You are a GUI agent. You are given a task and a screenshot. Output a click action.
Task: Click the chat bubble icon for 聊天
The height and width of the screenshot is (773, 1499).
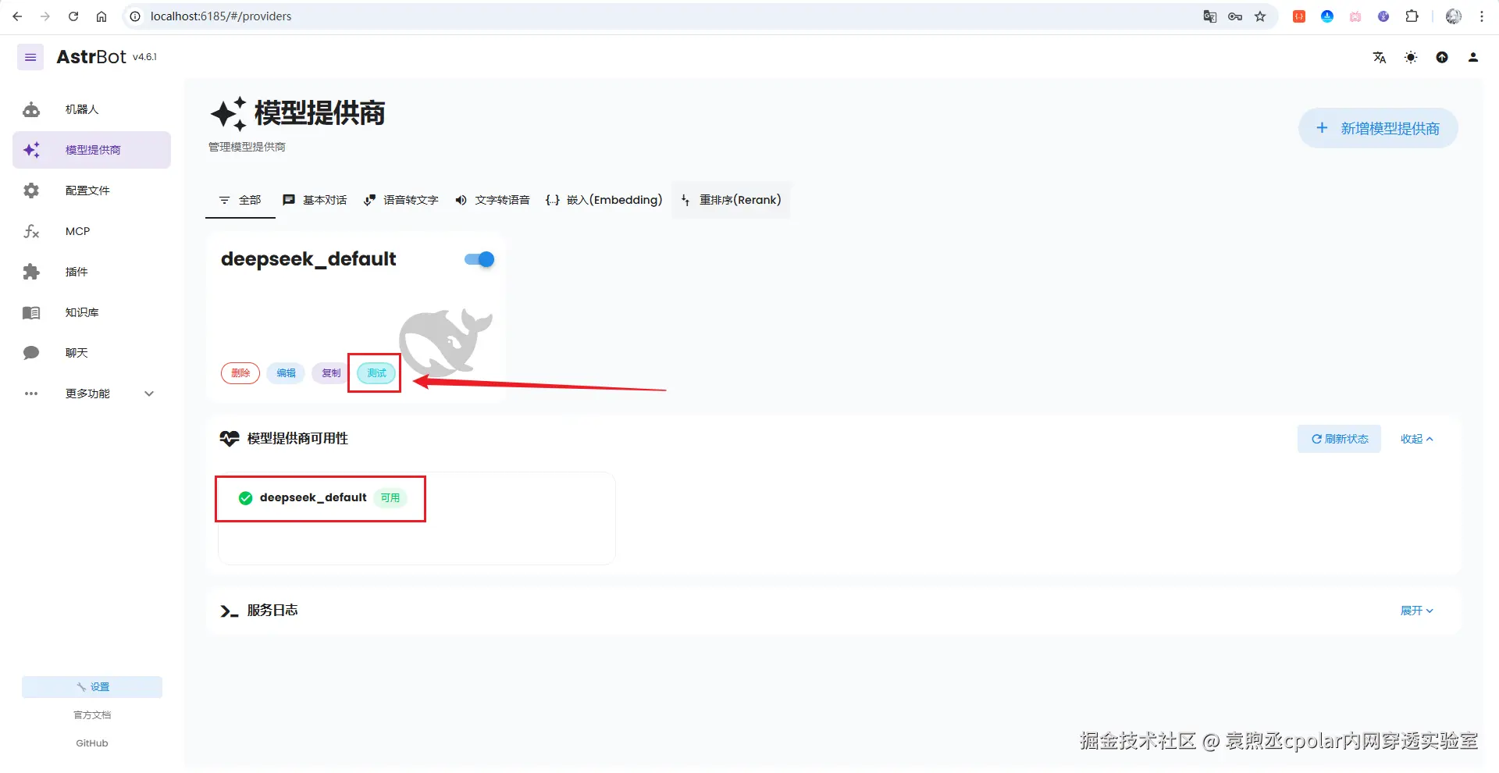click(x=31, y=353)
